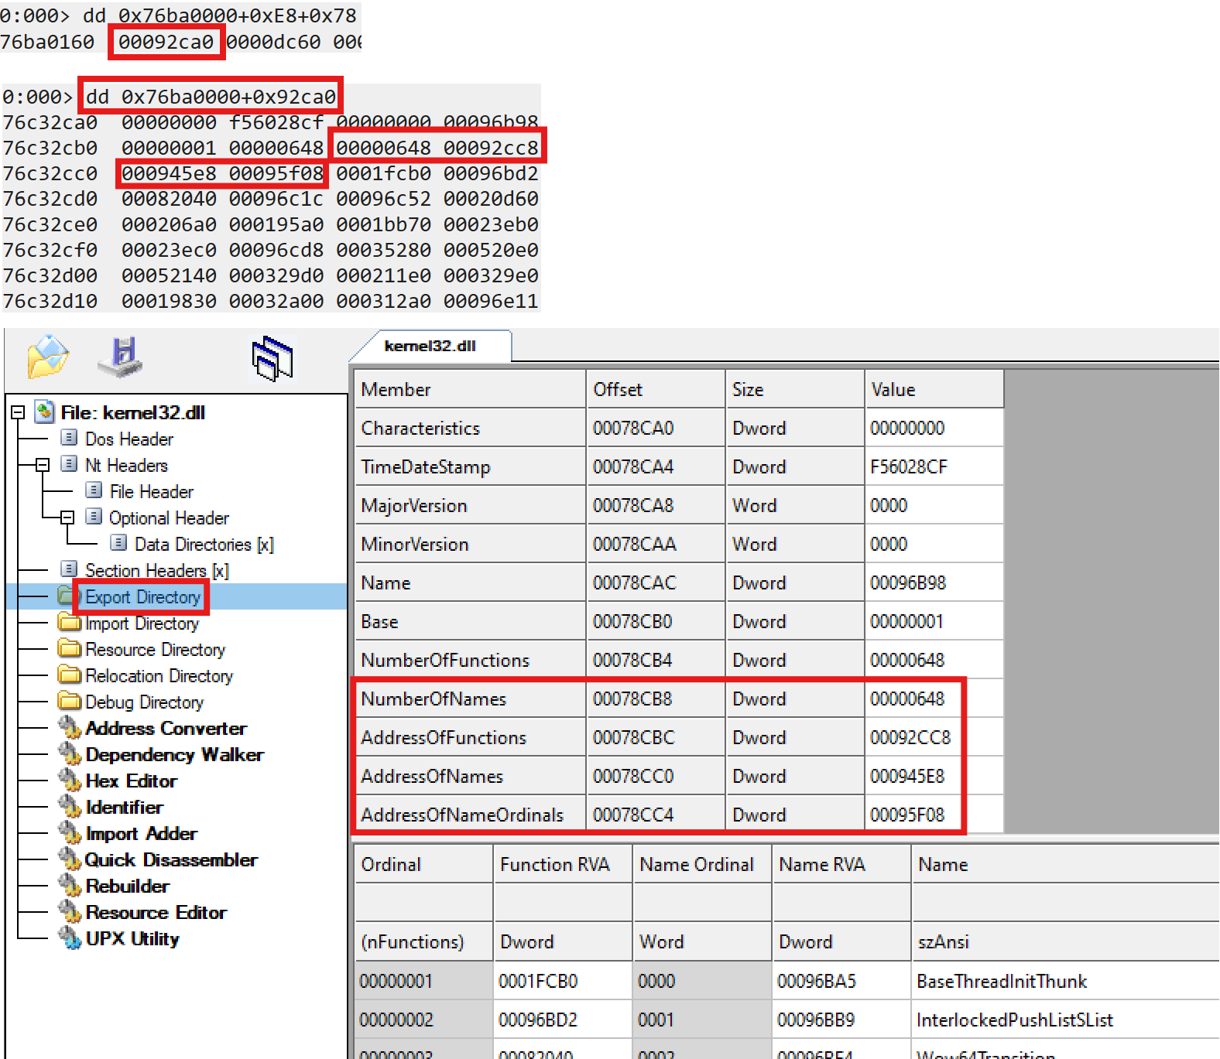Click the Address Converter tool icon
Image resolution: width=1220 pixels, height=1059 pixels.
pyautogui.click(x=70, y=728)
